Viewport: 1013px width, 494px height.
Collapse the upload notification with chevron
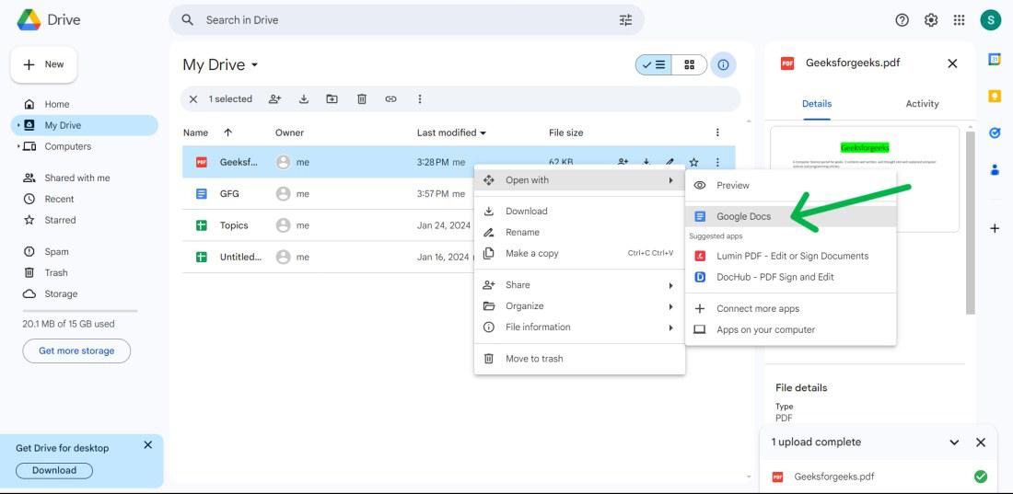pyautogui.click(x=954, y=442)
